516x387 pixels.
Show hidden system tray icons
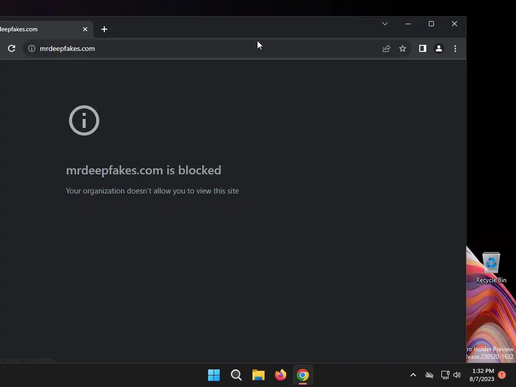[413, 375]
